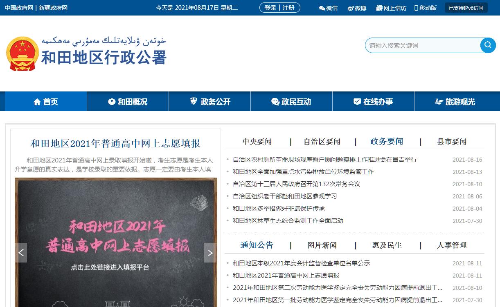Go to 首页 home icon menu

[x=46, y=102]
